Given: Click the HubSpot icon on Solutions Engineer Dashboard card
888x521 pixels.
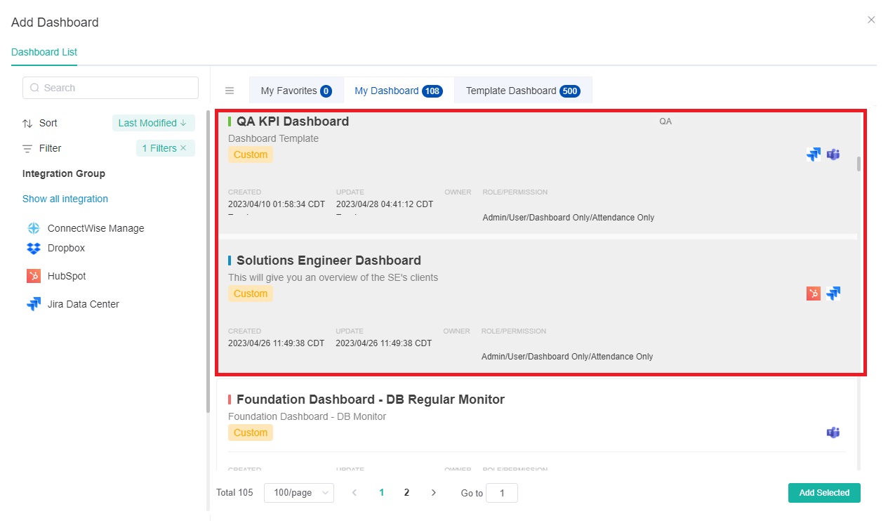Looking at the screenshot, I should point(813,293).
